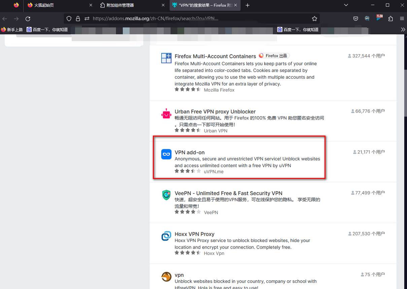Close the VPN search results tab
The height and width of the screenshot is (289, 407).
pos(235,5)
